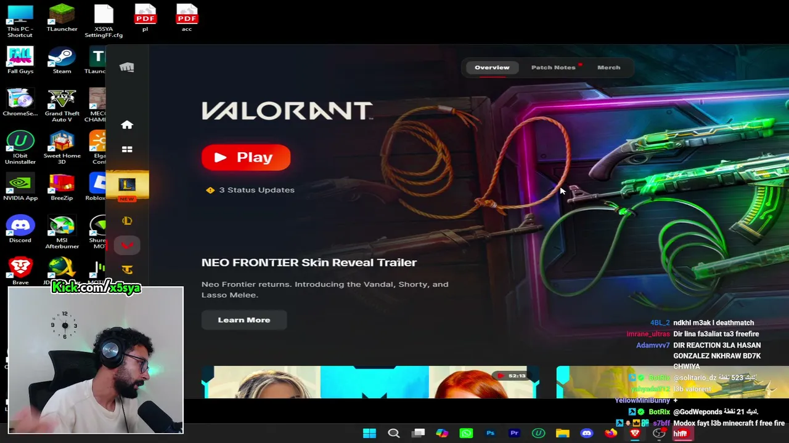Launch Grand Theft Auto V desktop shortcut
The width and height of the screenshot is (789, 443).
62,105
